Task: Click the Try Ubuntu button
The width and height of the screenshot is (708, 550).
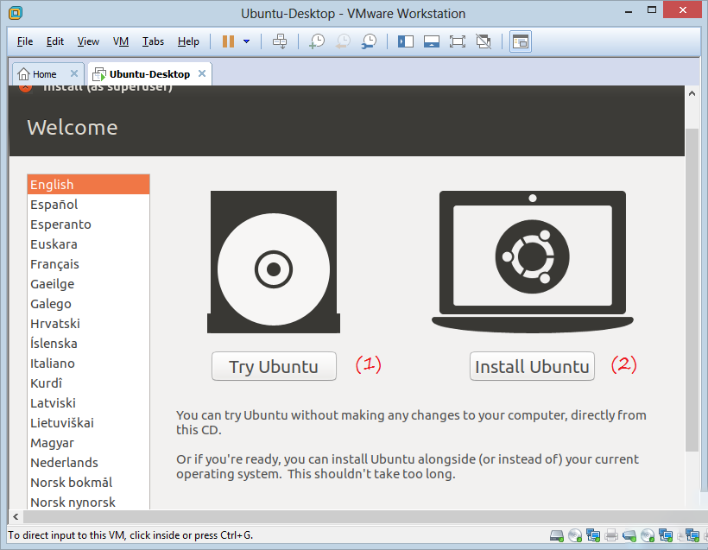Action: coord(274,366)
